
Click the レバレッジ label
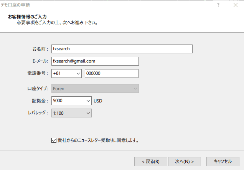click(38, 112)
